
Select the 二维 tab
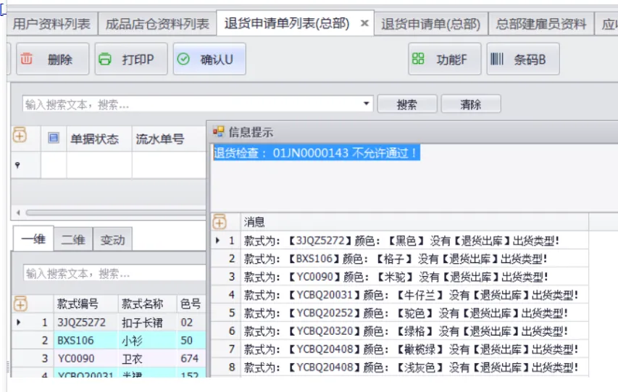click(x=73, y=239)
